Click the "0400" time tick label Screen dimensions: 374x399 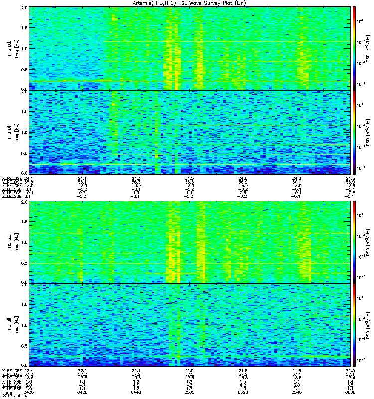(x=29, y=392)
